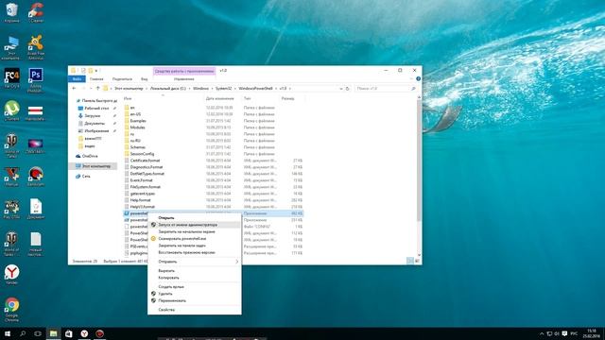The image size is (605, 340).
Task: Select the Modules folder row
Action: pyautogui.click(x=214, y=127)
